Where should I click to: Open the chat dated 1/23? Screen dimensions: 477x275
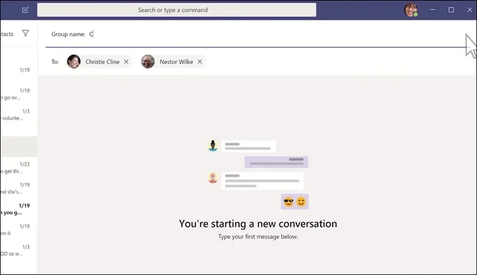tap(18, 167)
